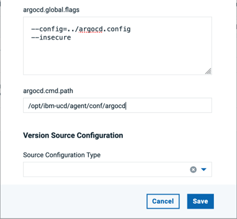Focus the argocd.global.flags text area

117,46
